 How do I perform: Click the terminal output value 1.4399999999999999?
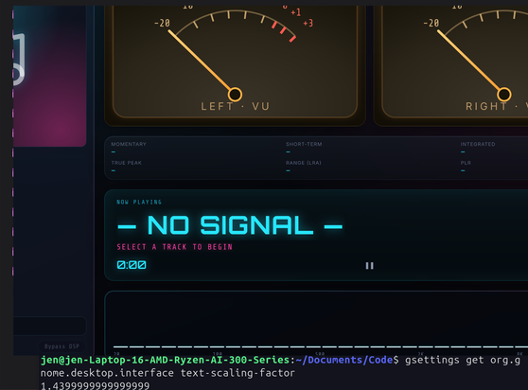(95, 385)
